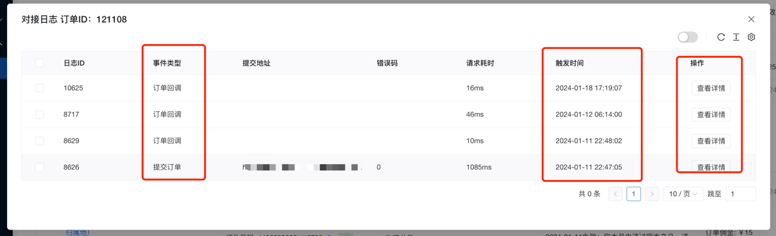Click the 操作 column header
This screenshot has width=776, height=236.
tap(697, 63)
